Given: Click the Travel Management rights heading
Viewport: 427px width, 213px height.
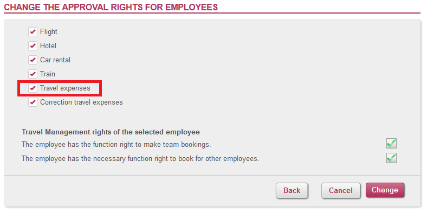Looking at the screenshot, I should tap(111, 132).
